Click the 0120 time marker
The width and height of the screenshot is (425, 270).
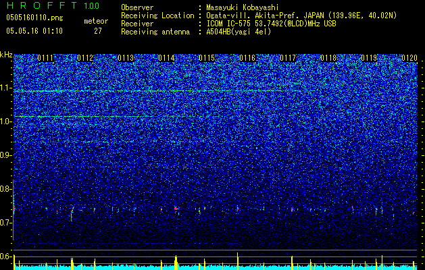coord(409,58)
